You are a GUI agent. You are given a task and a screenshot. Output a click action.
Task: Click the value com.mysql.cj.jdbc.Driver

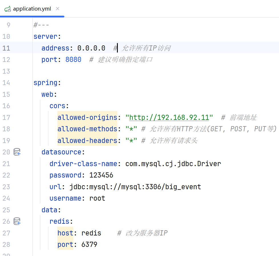(173, 164)
